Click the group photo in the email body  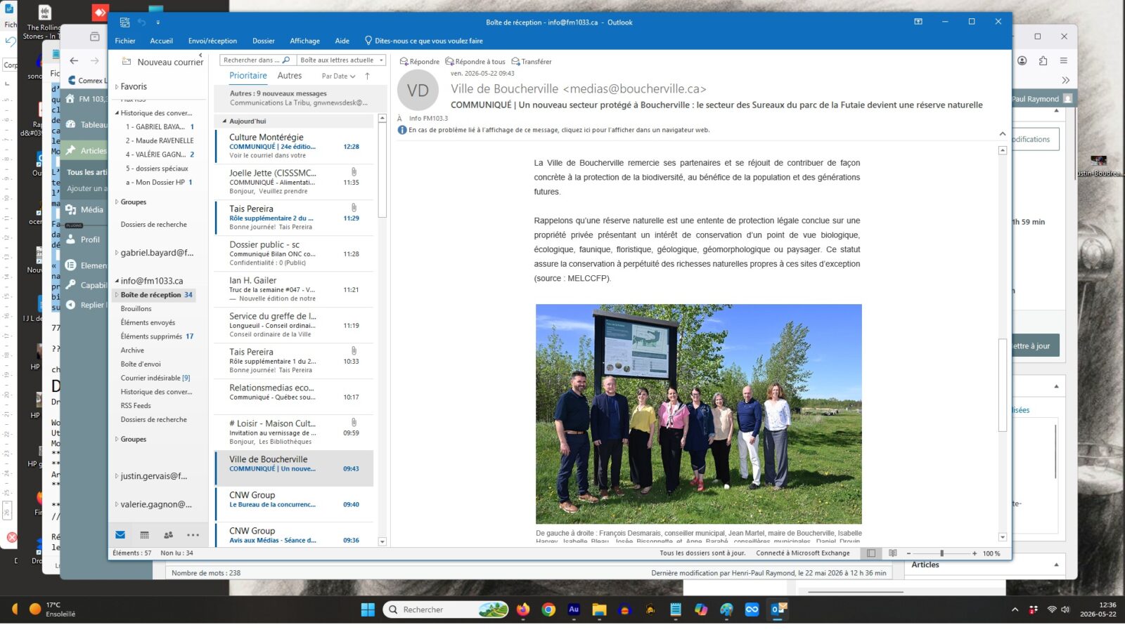698,414
